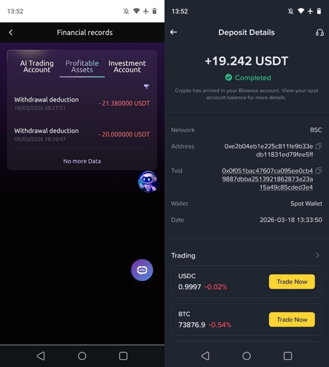
Task: Tap Trade Now for BTC
Action: 292,319
